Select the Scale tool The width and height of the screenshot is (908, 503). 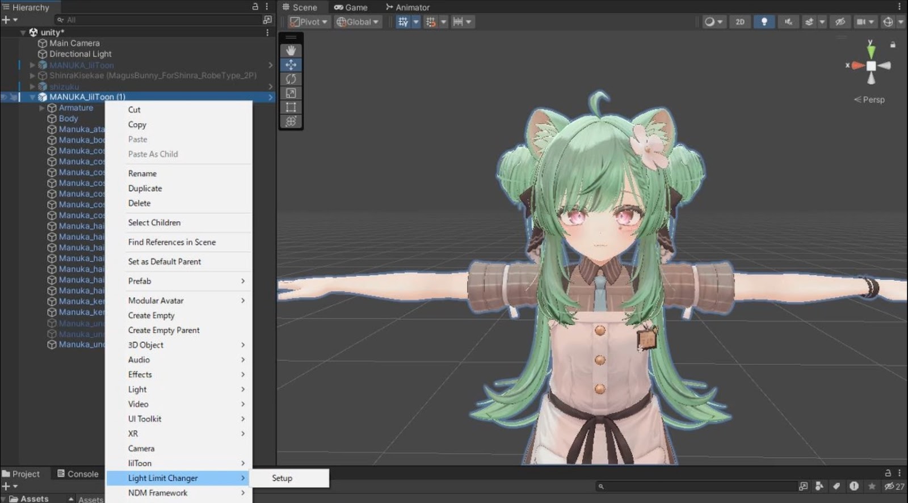(x=291, y=93)
